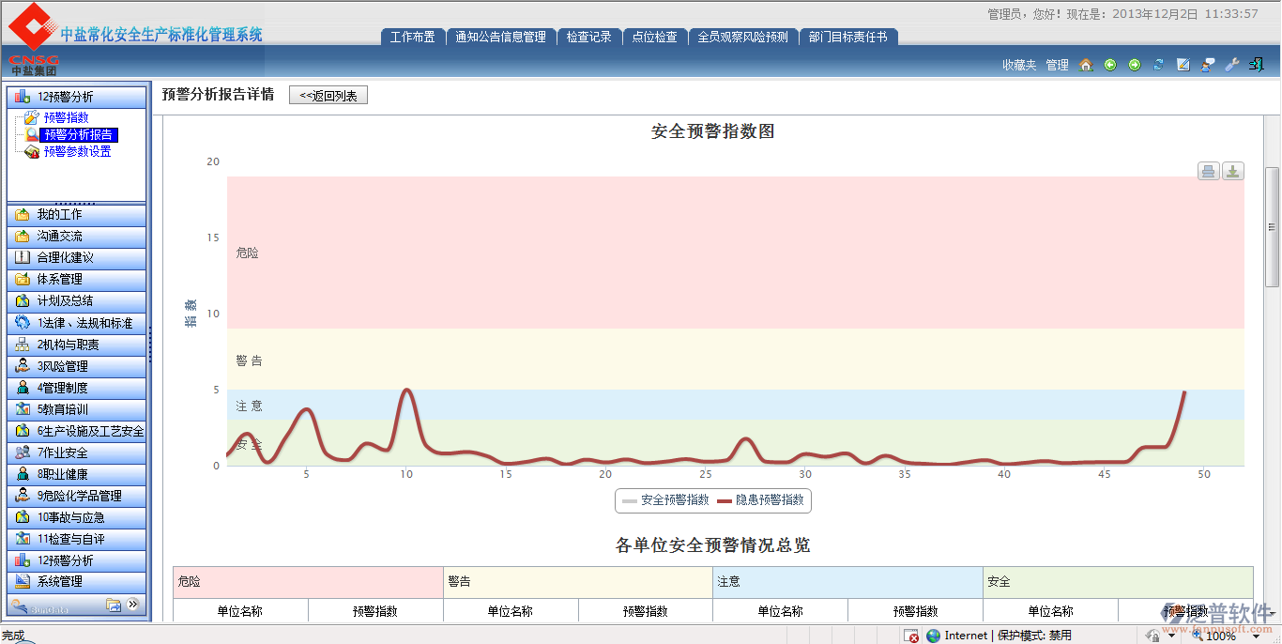Print the chart with the printer icon
Screen dimensions: 1282x644
1209,171
